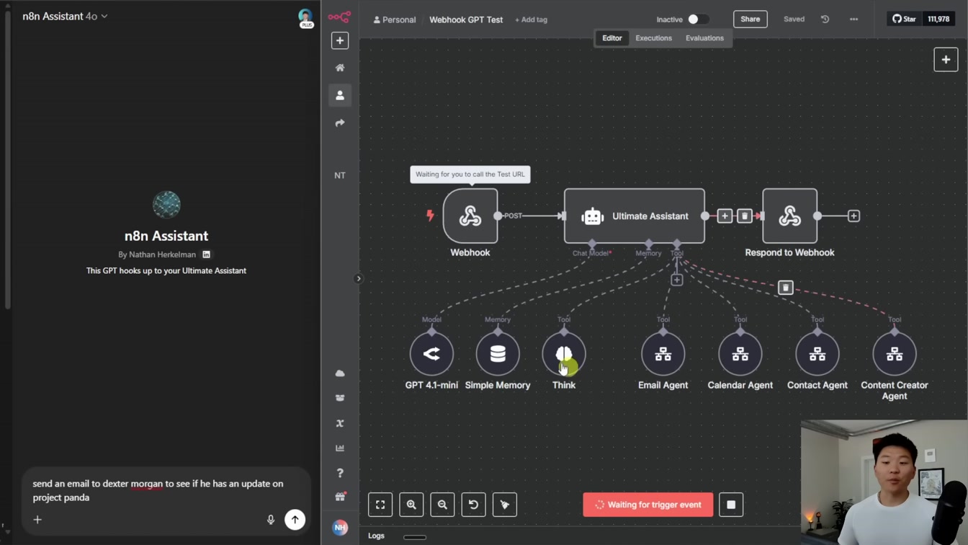
Task: Click the attach plus button in chat
Action: point(37,520)
